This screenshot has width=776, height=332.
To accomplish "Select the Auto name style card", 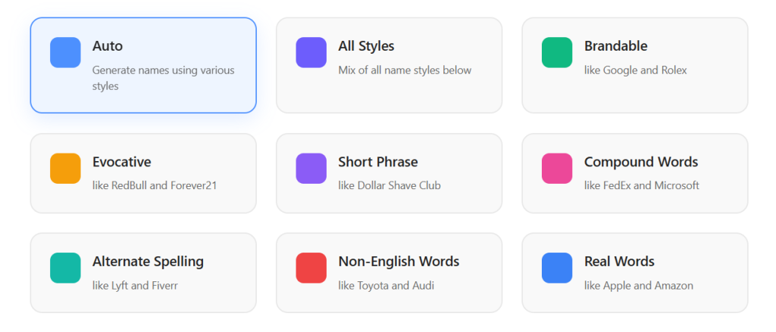I will tap(143, 65).
